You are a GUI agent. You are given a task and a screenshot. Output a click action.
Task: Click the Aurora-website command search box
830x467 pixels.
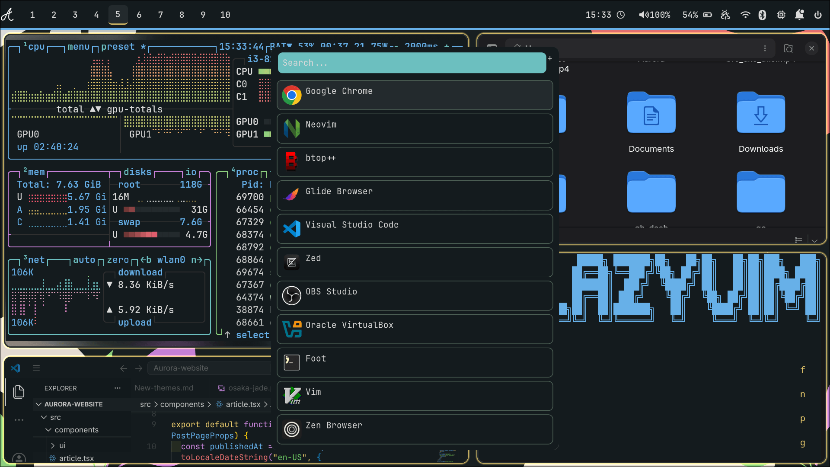pos(209,368)
